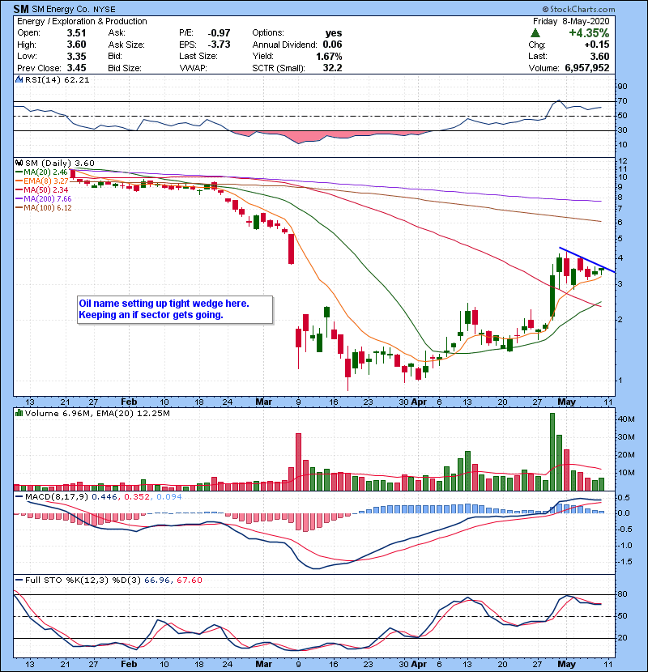The width and height of the screenshot is (648, 672).
Task: Click the RSI(14) indicator panel icon
Action: (x=19, y=80)
